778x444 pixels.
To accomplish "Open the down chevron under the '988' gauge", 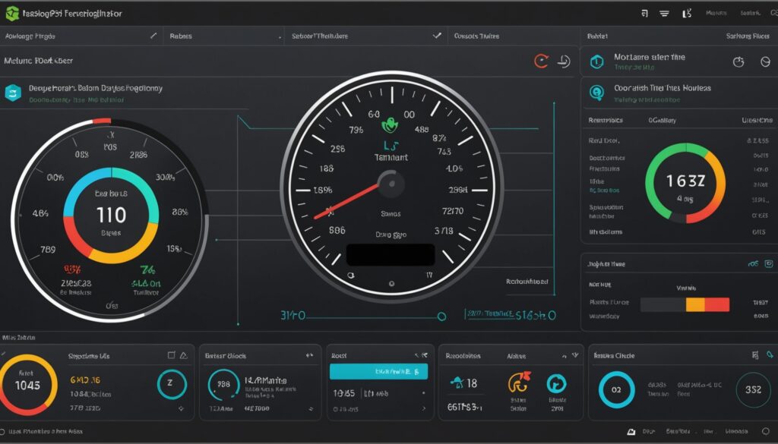I will click(311, 408).
